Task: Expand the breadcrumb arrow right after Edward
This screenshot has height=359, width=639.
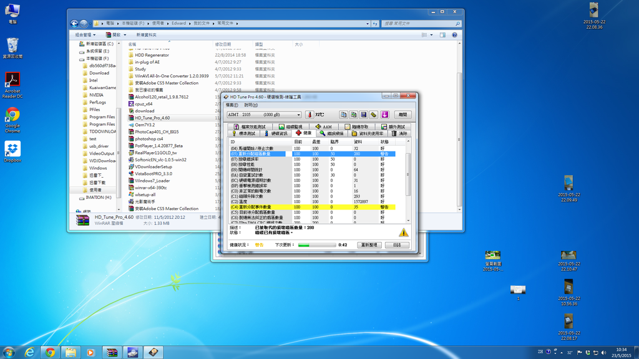Action: (x=190, y=24)
